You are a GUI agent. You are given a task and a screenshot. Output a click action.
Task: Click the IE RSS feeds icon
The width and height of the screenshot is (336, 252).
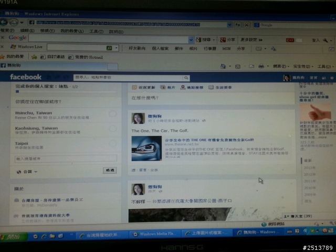(x=238, y=67)
